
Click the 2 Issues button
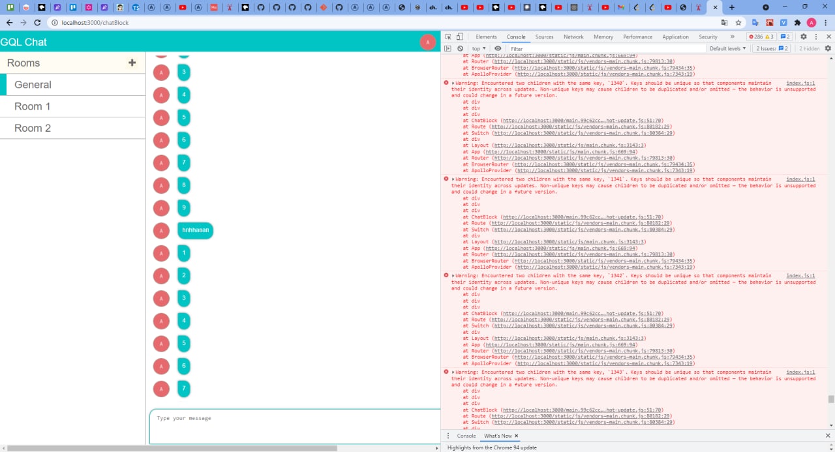[772, 48]
